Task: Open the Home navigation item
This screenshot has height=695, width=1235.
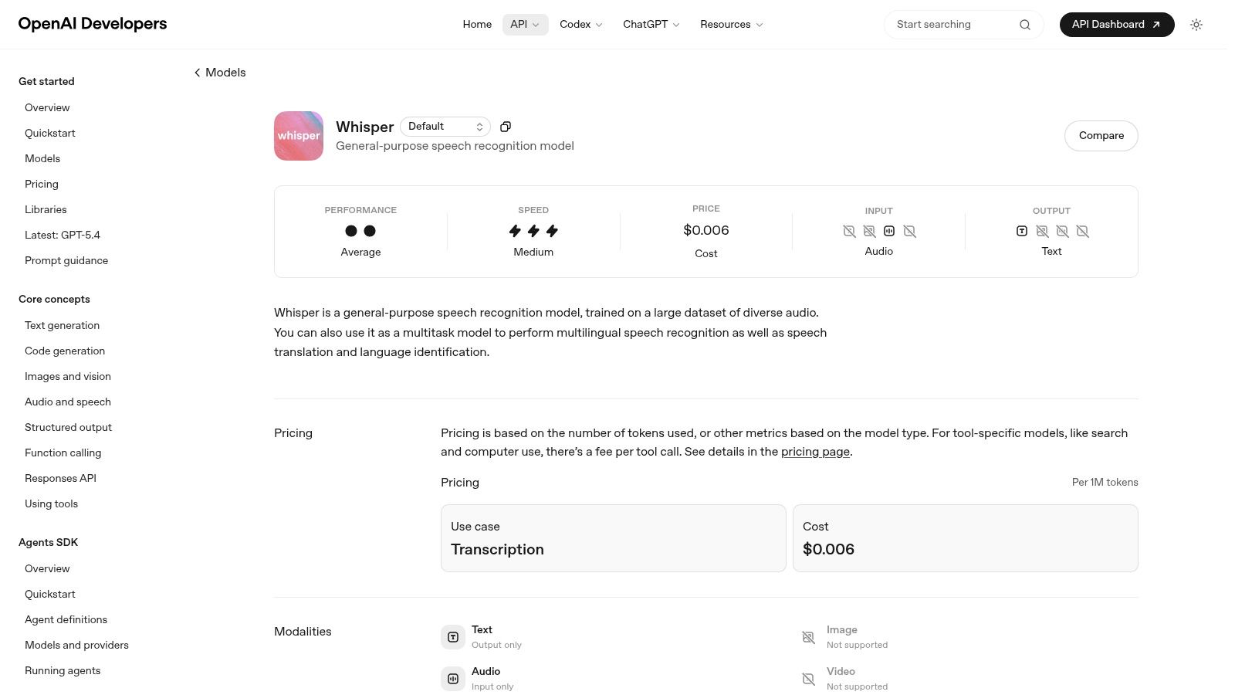Action: click(477, 24)
